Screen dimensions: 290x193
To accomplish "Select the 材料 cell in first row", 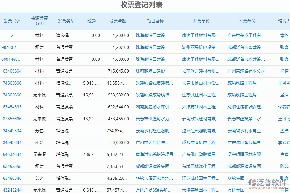I will (x=39, y=36).
